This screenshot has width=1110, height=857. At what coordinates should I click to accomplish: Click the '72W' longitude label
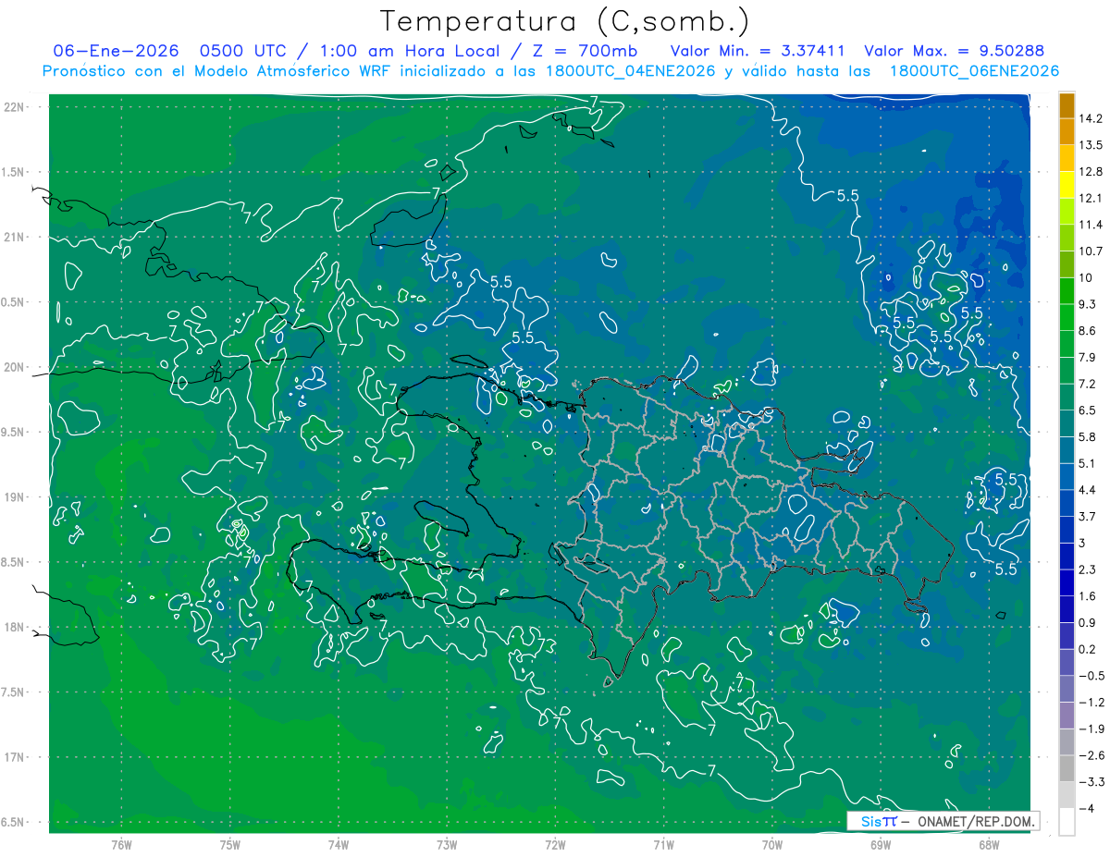[555, 845]
